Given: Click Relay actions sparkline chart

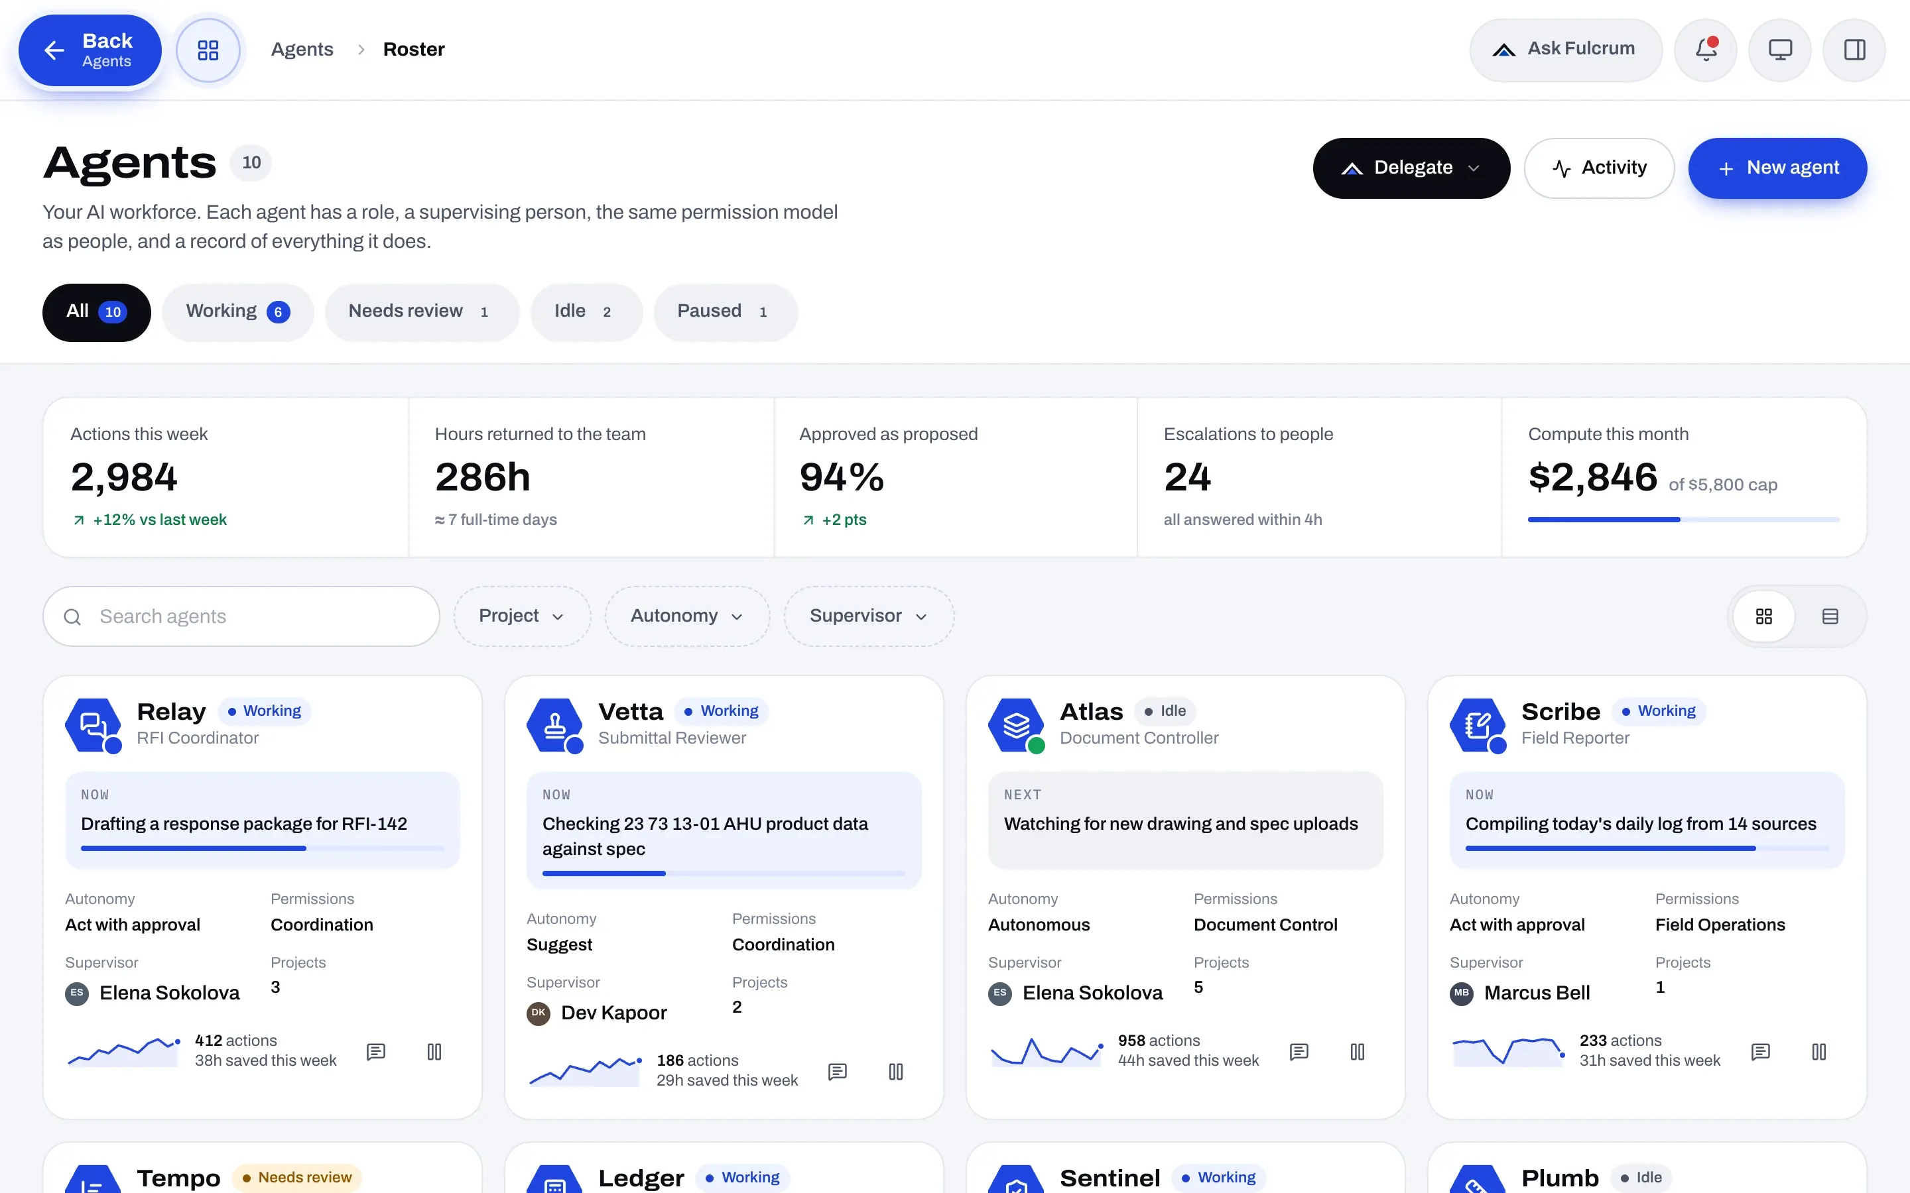Looking at the screenshot, I should [x=124, y=1051].
